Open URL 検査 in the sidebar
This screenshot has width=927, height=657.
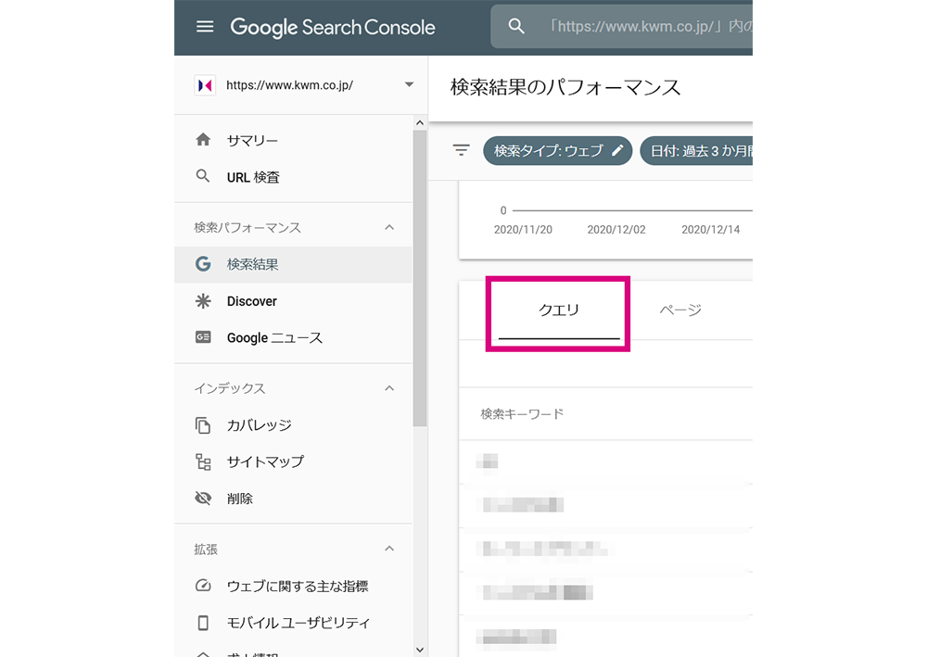click(293, 177)
